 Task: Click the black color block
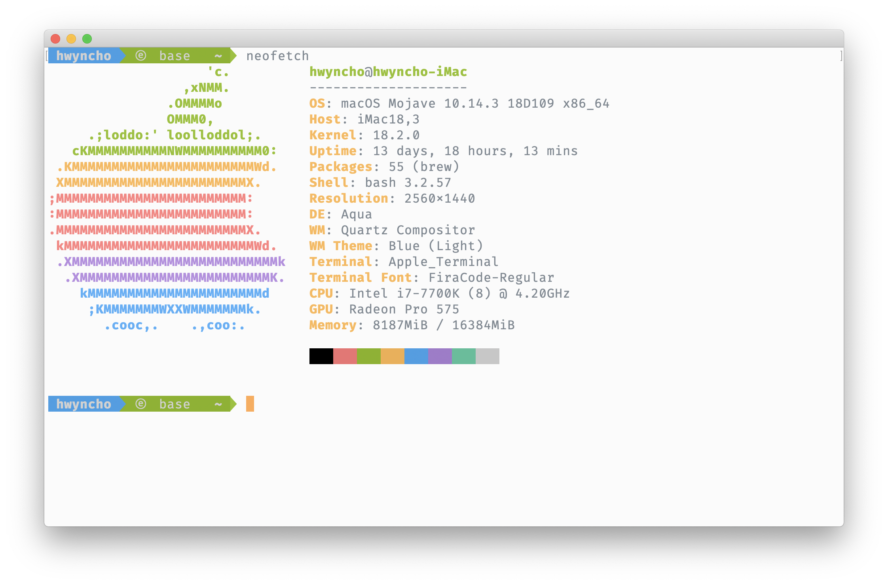tap(321, 356)
